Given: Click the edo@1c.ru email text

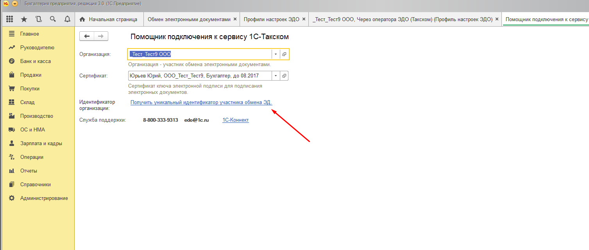Looking at the screenshot, I should (x=197, y=120).
